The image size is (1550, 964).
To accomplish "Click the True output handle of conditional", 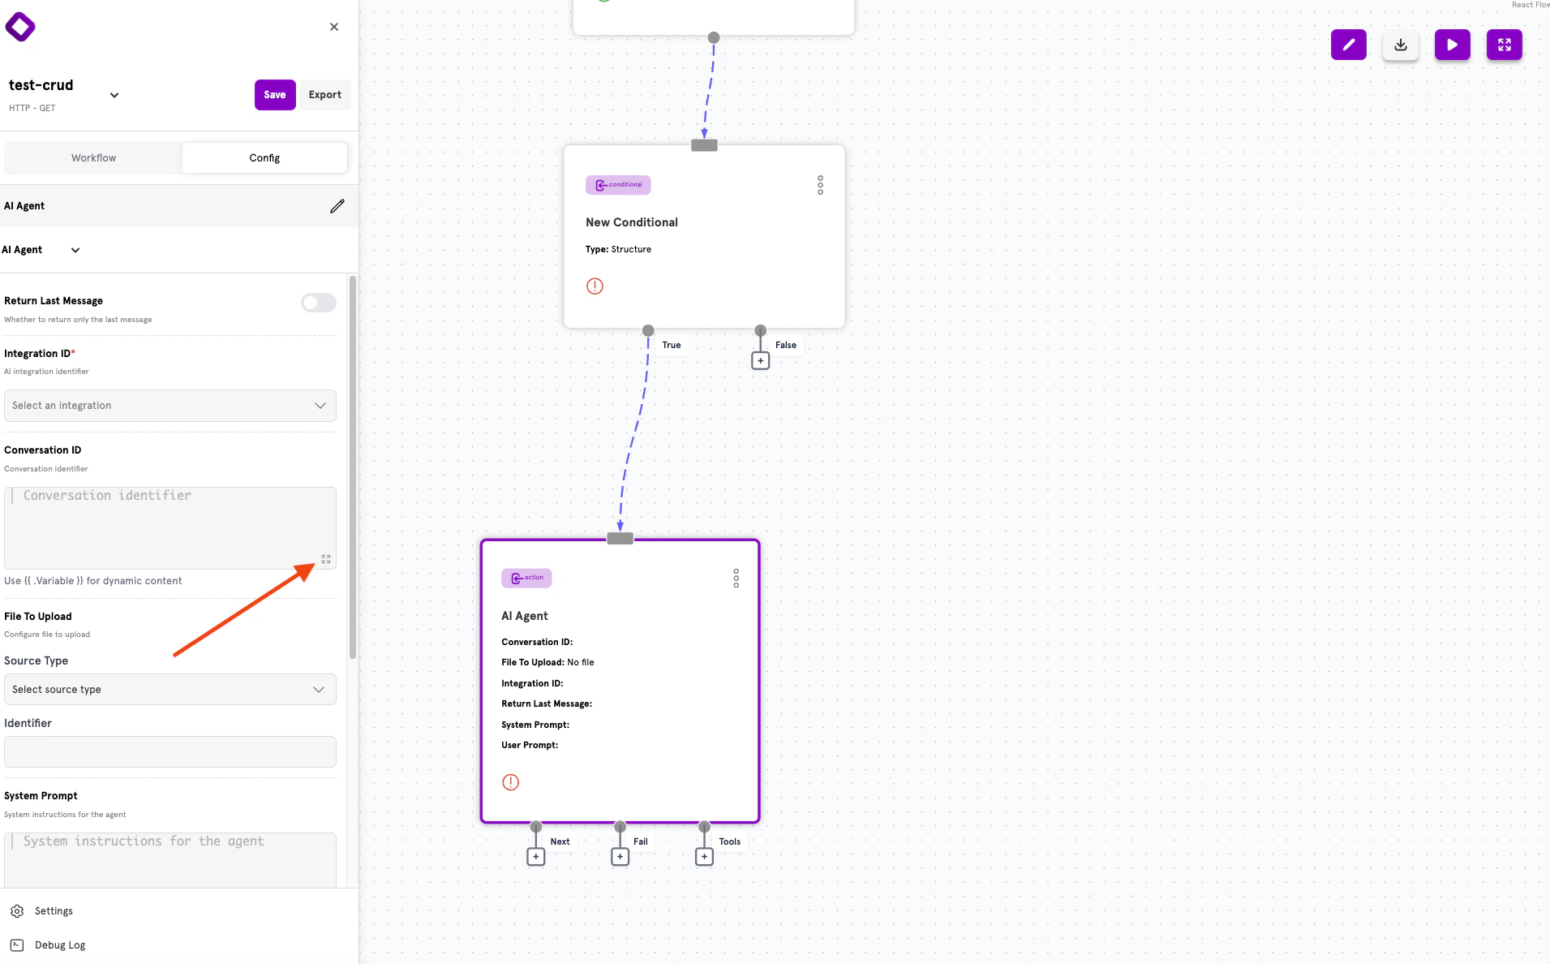I will pos(648,330).
